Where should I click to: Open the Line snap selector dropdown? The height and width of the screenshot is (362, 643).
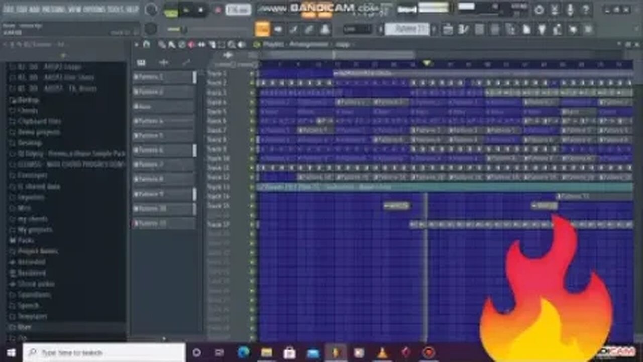[357, 29]
